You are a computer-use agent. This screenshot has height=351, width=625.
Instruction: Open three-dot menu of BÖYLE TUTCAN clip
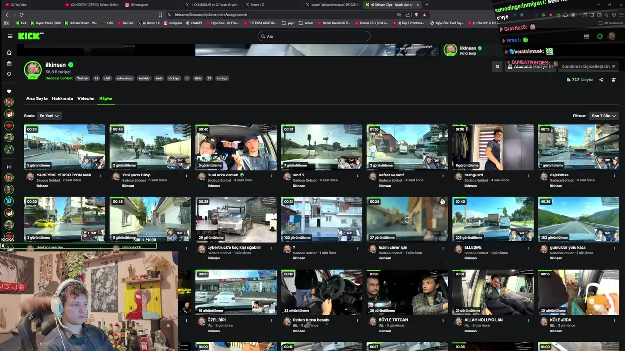click(443, 320)
